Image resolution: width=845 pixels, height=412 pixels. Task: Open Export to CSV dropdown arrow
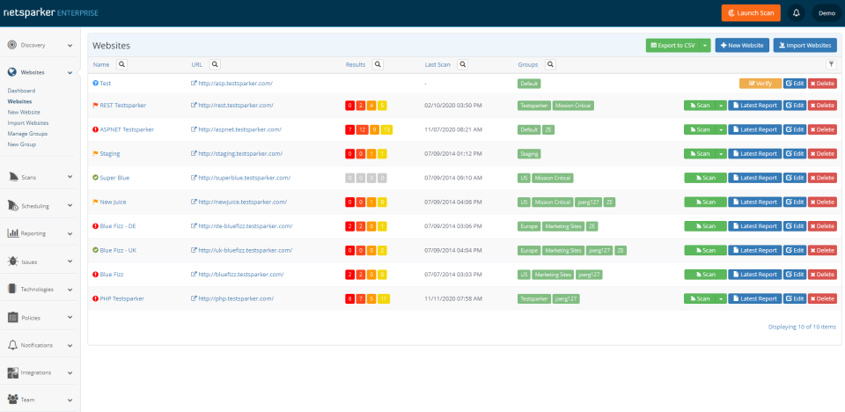pos(705,46)
